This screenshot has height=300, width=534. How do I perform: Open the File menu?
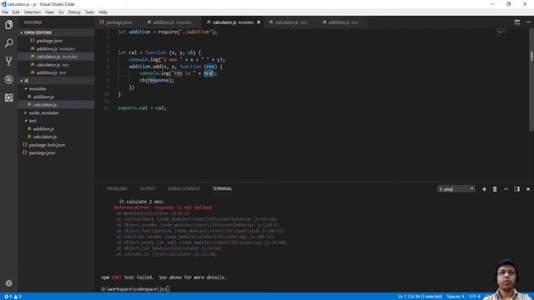tap(5, 12)
